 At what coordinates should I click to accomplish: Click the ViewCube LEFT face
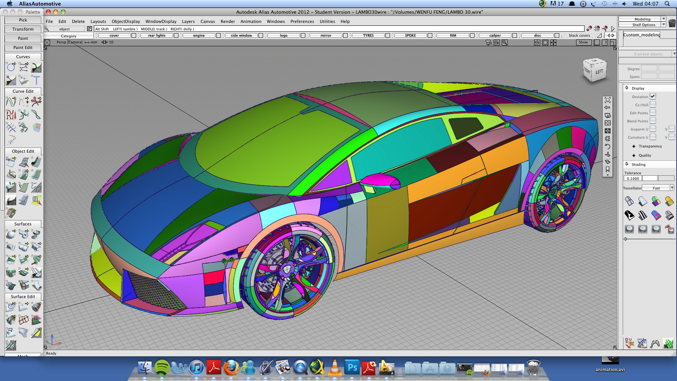[599, 72]
